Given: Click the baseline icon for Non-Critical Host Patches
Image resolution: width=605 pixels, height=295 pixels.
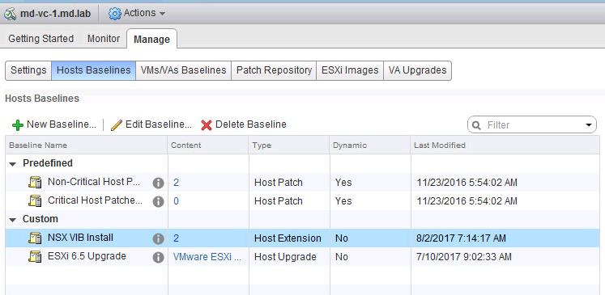Looking at the screenshot, I should [x=35, y=182].
